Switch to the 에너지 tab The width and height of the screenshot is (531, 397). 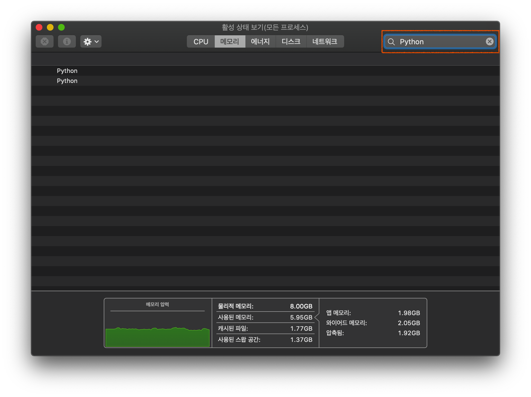260,41
